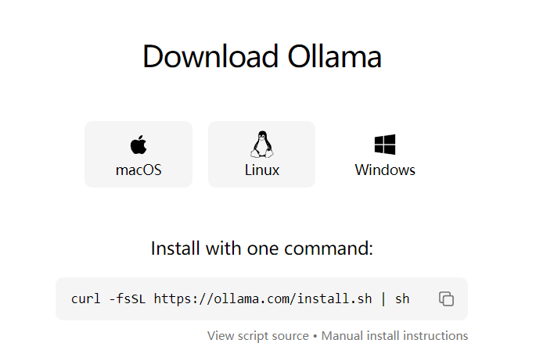Open the Manual install instructions link

tap(394, 335)
